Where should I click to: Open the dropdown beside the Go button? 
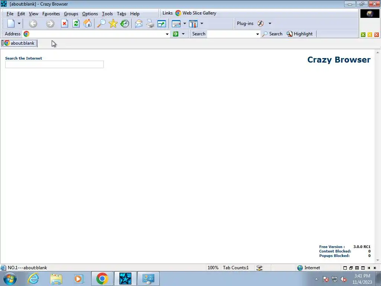coord(183,34)
